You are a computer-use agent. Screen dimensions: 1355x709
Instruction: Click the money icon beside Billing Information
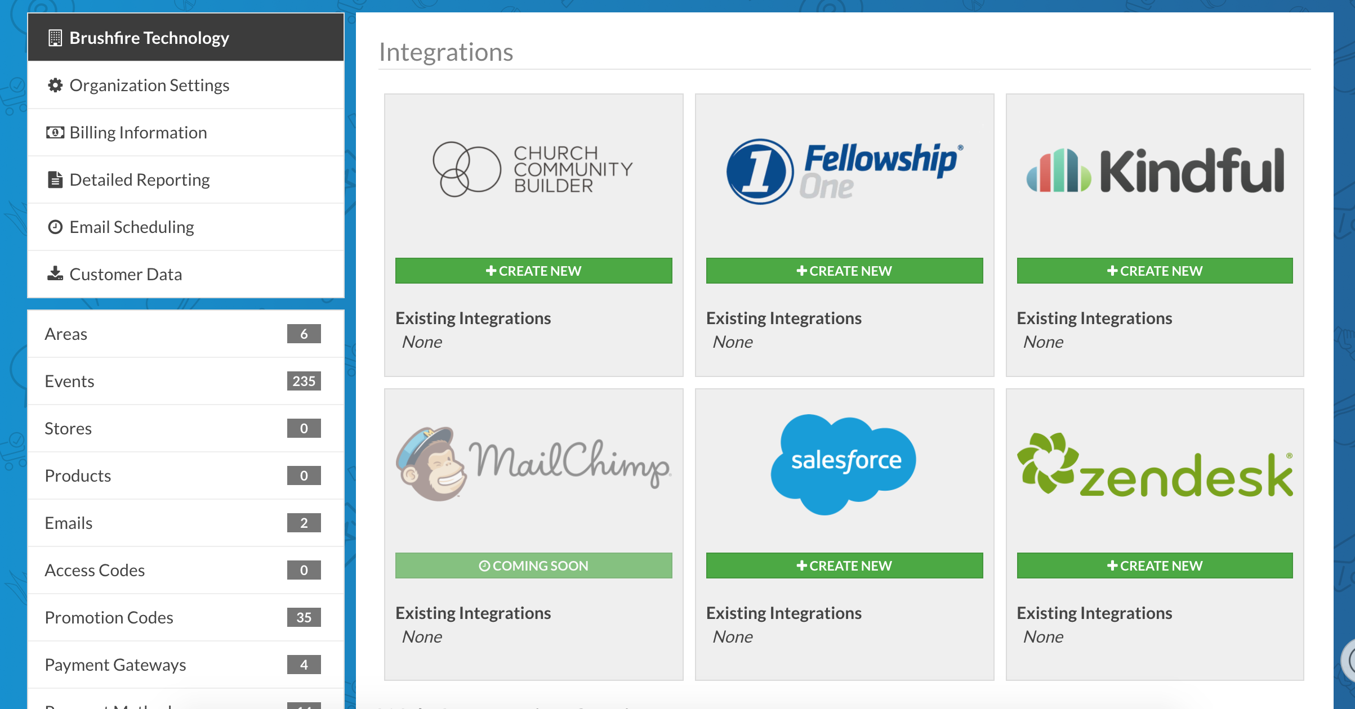(55, 132)
